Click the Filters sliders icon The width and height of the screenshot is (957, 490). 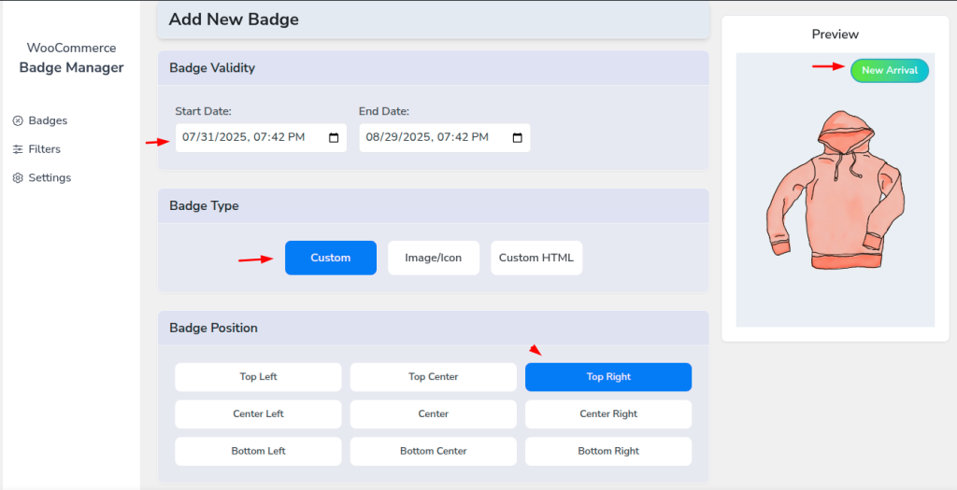coord(18,149)
